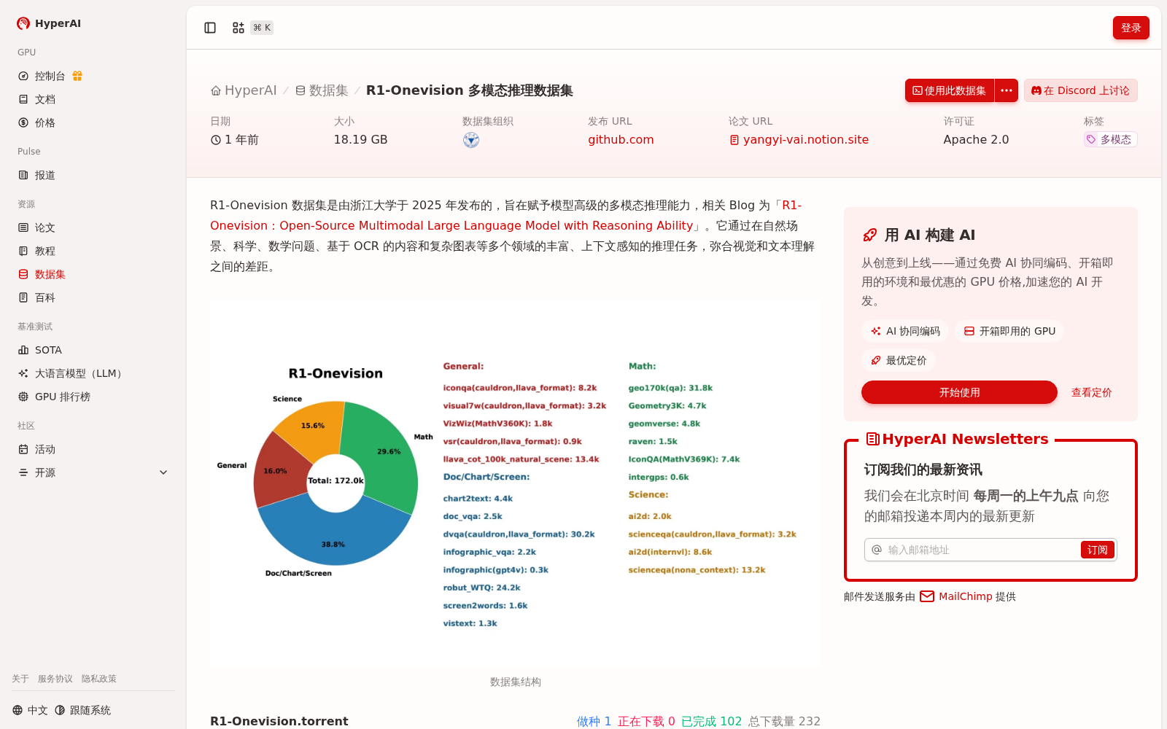This screenshot has height=729, width=1167.
Task: Click AI 协同编码 chip
Action: tap(905, 331)
